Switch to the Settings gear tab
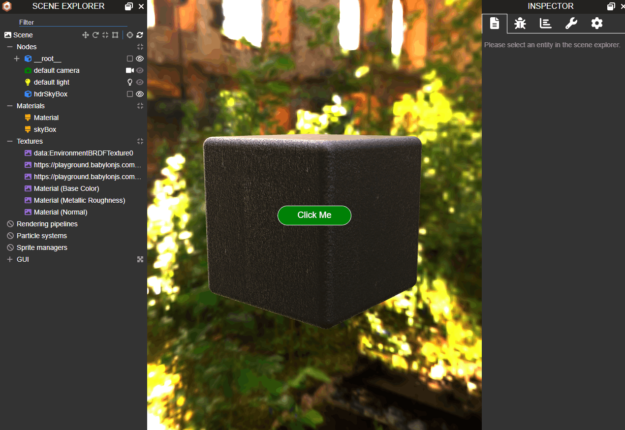This screenshot has width=625, height=430. [597, 23]
